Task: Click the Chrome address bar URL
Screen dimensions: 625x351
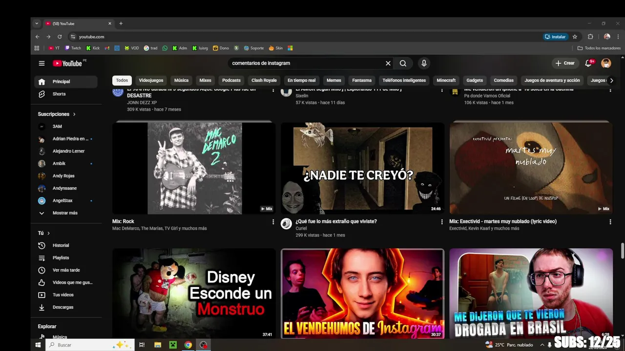Action: pyautogui.click(x=91, y=37)
